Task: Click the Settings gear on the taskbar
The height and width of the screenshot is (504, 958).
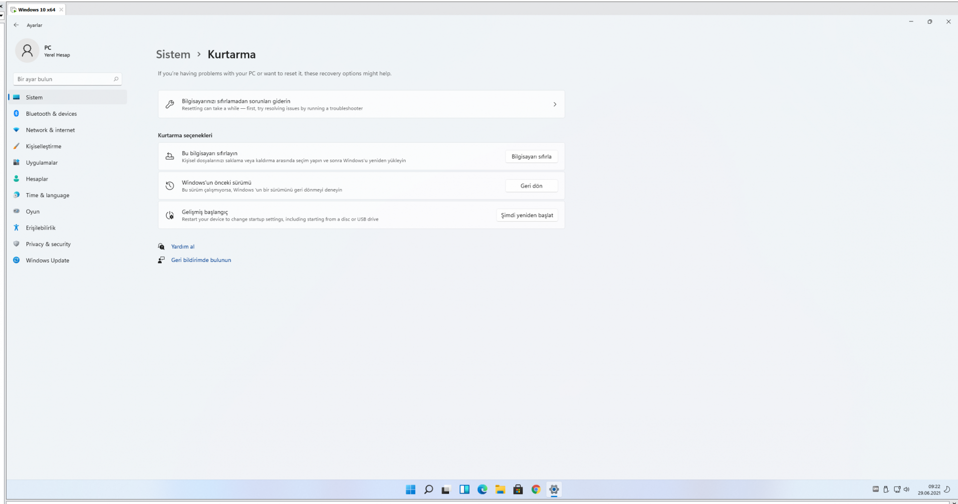Action: (x=554, y=490)
